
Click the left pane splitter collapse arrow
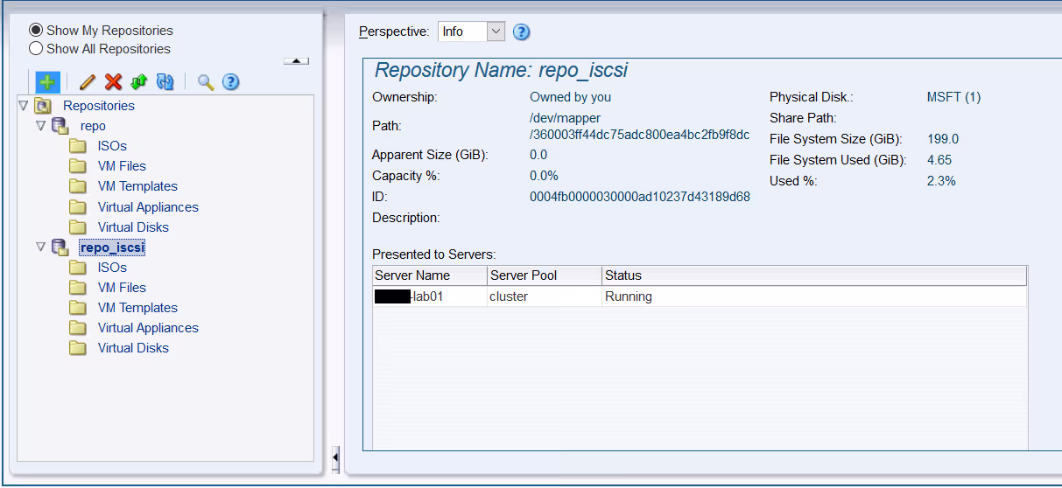tap(335, 457)
